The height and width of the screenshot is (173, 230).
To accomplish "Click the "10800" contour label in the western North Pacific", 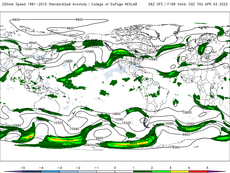I will click(x=68, y=61).
